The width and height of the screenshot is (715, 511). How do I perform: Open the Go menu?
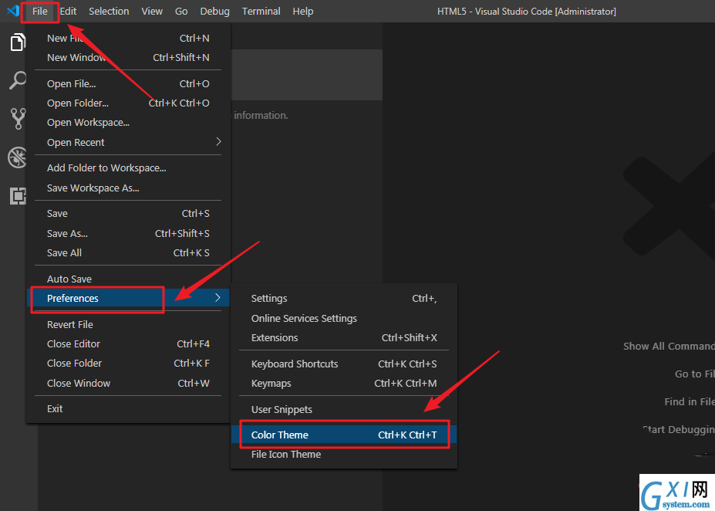(x=181, y=12)
